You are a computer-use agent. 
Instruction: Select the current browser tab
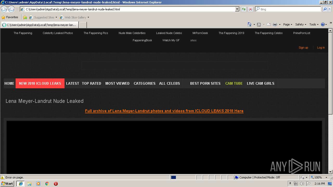pos(40,25)
